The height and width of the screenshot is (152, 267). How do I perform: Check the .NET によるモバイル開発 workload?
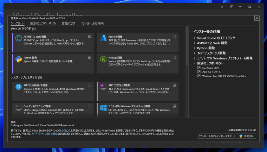(x=89, y=85)
